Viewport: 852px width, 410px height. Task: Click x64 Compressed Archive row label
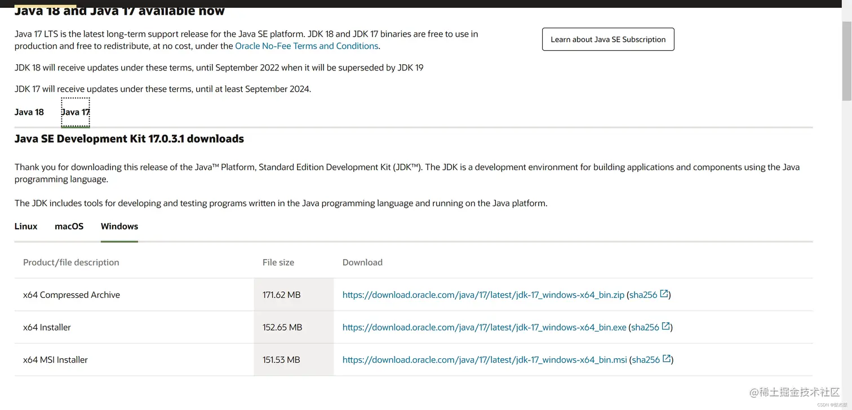(x=72, y=295)
